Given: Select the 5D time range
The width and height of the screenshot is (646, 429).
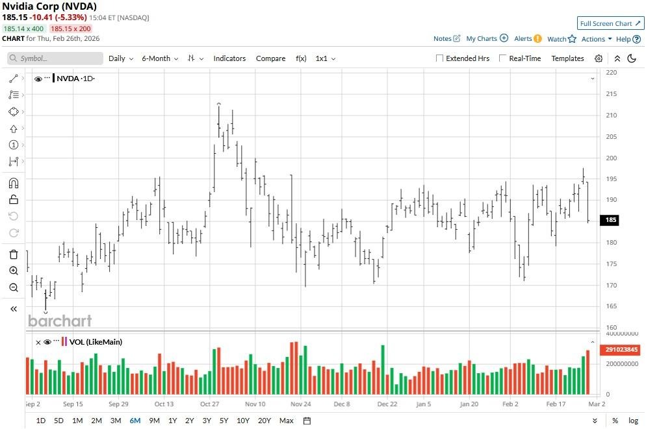Looking at the screenshot, I should click(x=59, y=421).
